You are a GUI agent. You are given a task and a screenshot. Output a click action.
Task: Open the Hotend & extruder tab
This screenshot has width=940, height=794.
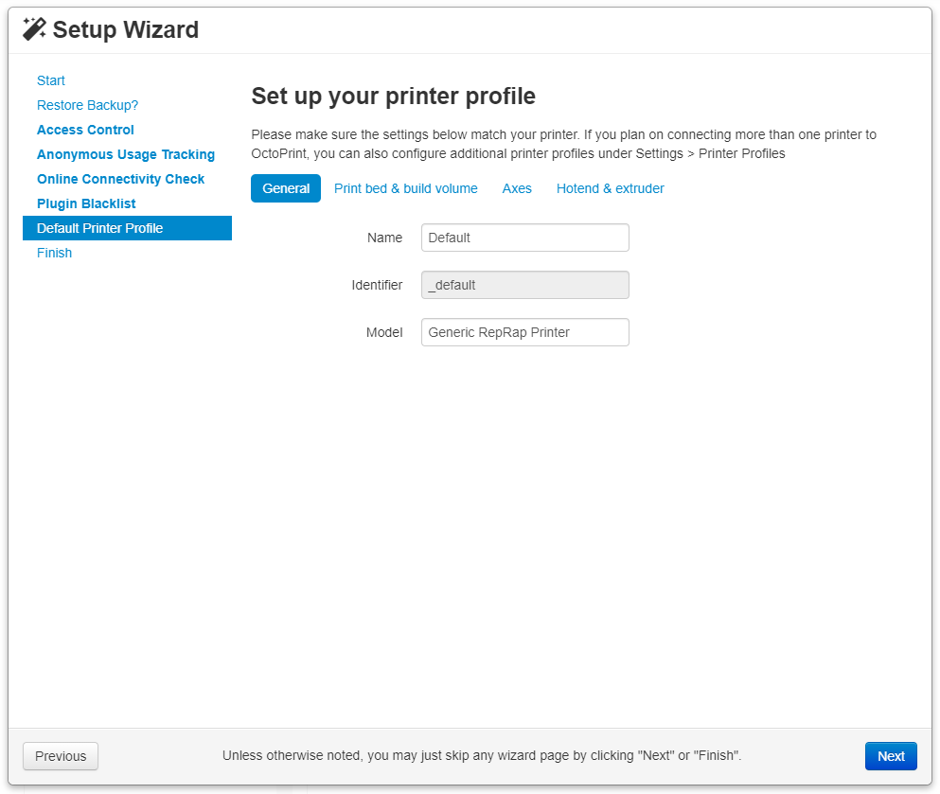(x=611, y=188)
